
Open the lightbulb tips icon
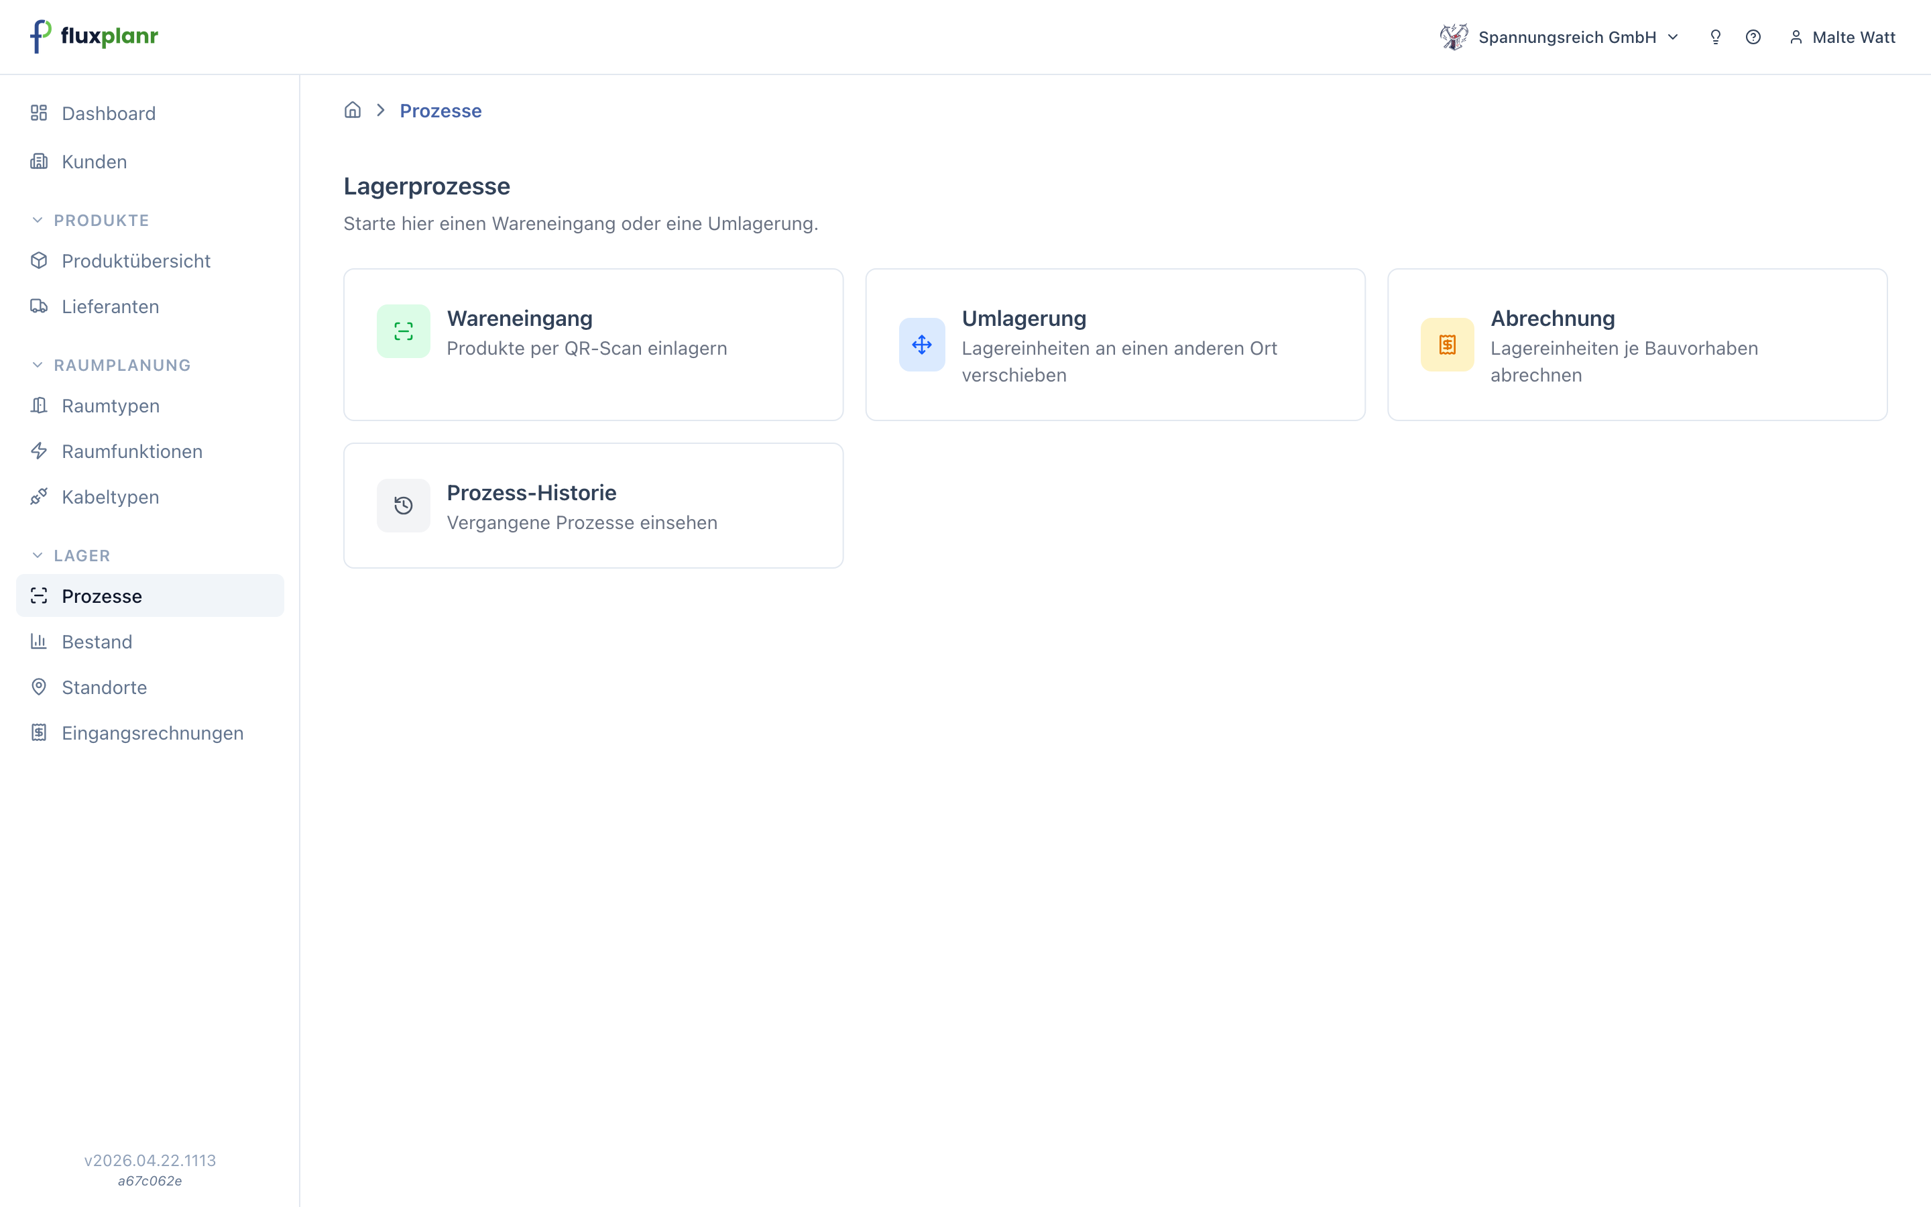click(1716, 38)
